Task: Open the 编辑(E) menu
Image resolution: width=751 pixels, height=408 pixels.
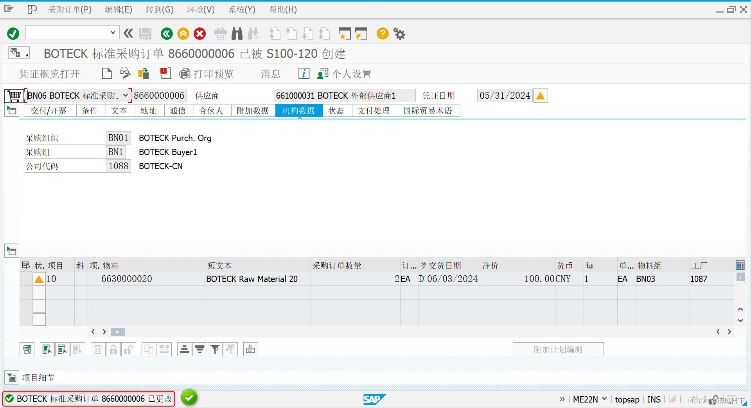Action: click(119, 9)
